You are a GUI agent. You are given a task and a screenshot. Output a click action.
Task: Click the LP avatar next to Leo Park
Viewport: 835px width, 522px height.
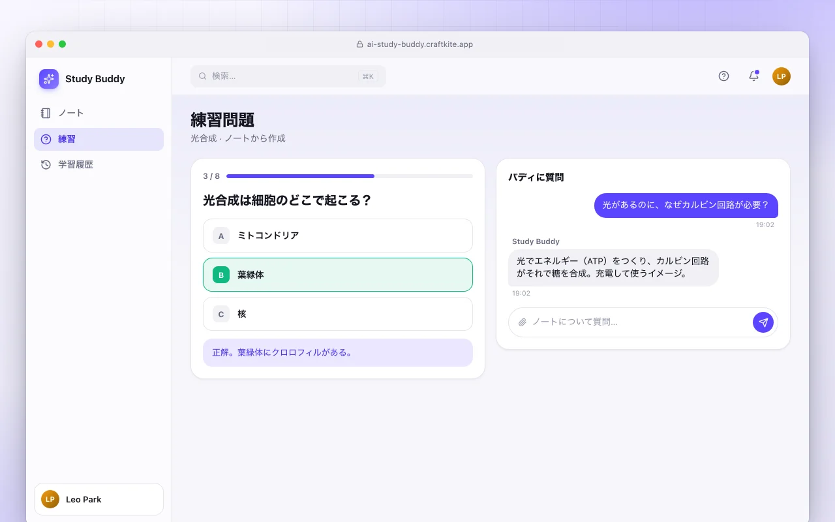[50, 499]
